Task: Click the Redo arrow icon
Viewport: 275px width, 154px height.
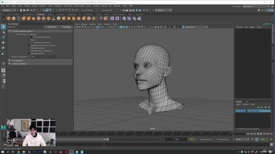Action: coord(34,10)
